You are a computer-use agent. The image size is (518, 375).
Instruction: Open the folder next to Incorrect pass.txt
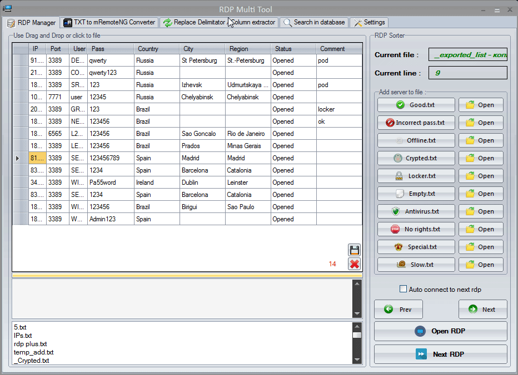point(481,123)
